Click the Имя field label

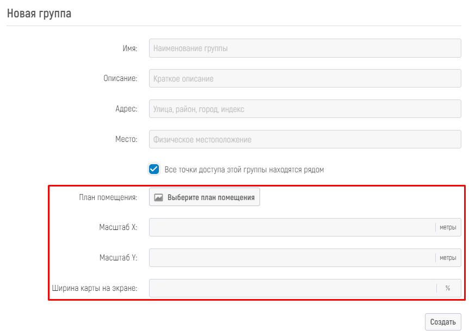pyautogui.click(x=130, y=48)
